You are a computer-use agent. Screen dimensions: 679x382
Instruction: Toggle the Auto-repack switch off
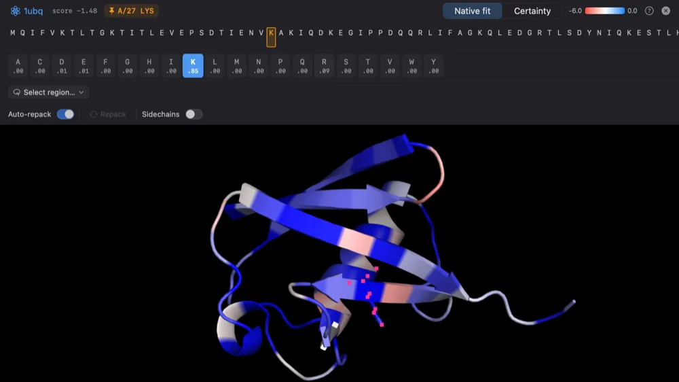point(65,114)
